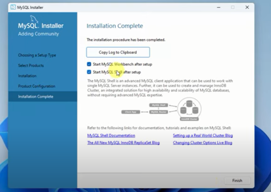Select the Select Products step
Viewport: 271px width, 192px height.
[x=31, y=66]
